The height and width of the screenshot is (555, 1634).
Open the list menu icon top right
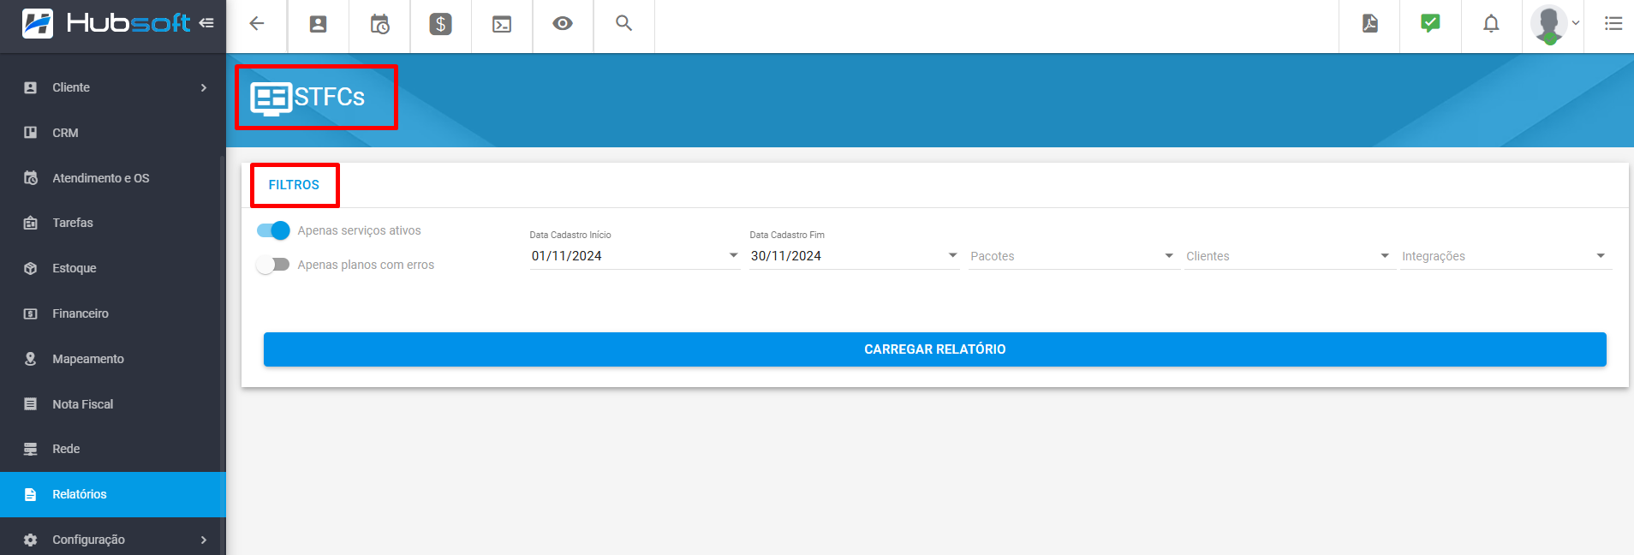coord(1613,23)
